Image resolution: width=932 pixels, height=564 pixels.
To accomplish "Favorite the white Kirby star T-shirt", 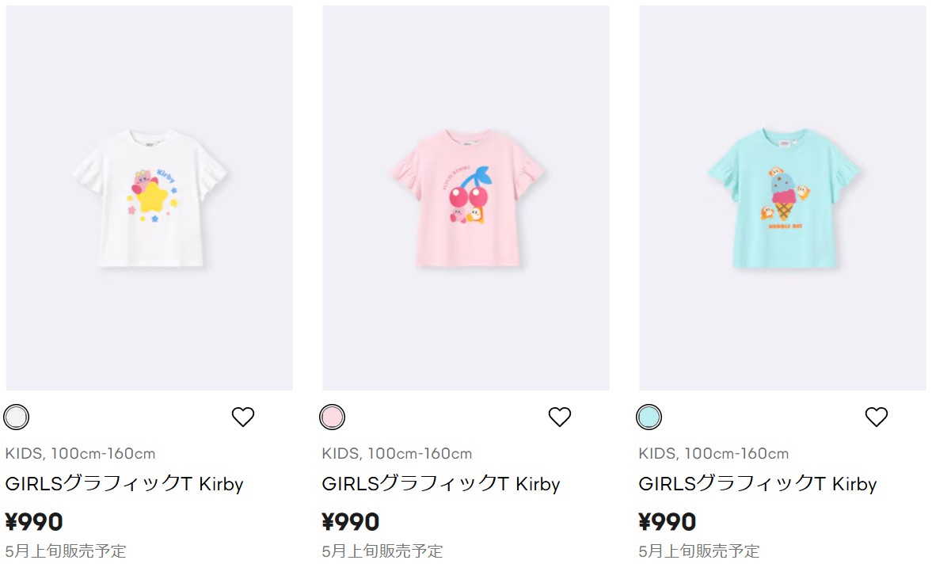I will tap(243, 417).
